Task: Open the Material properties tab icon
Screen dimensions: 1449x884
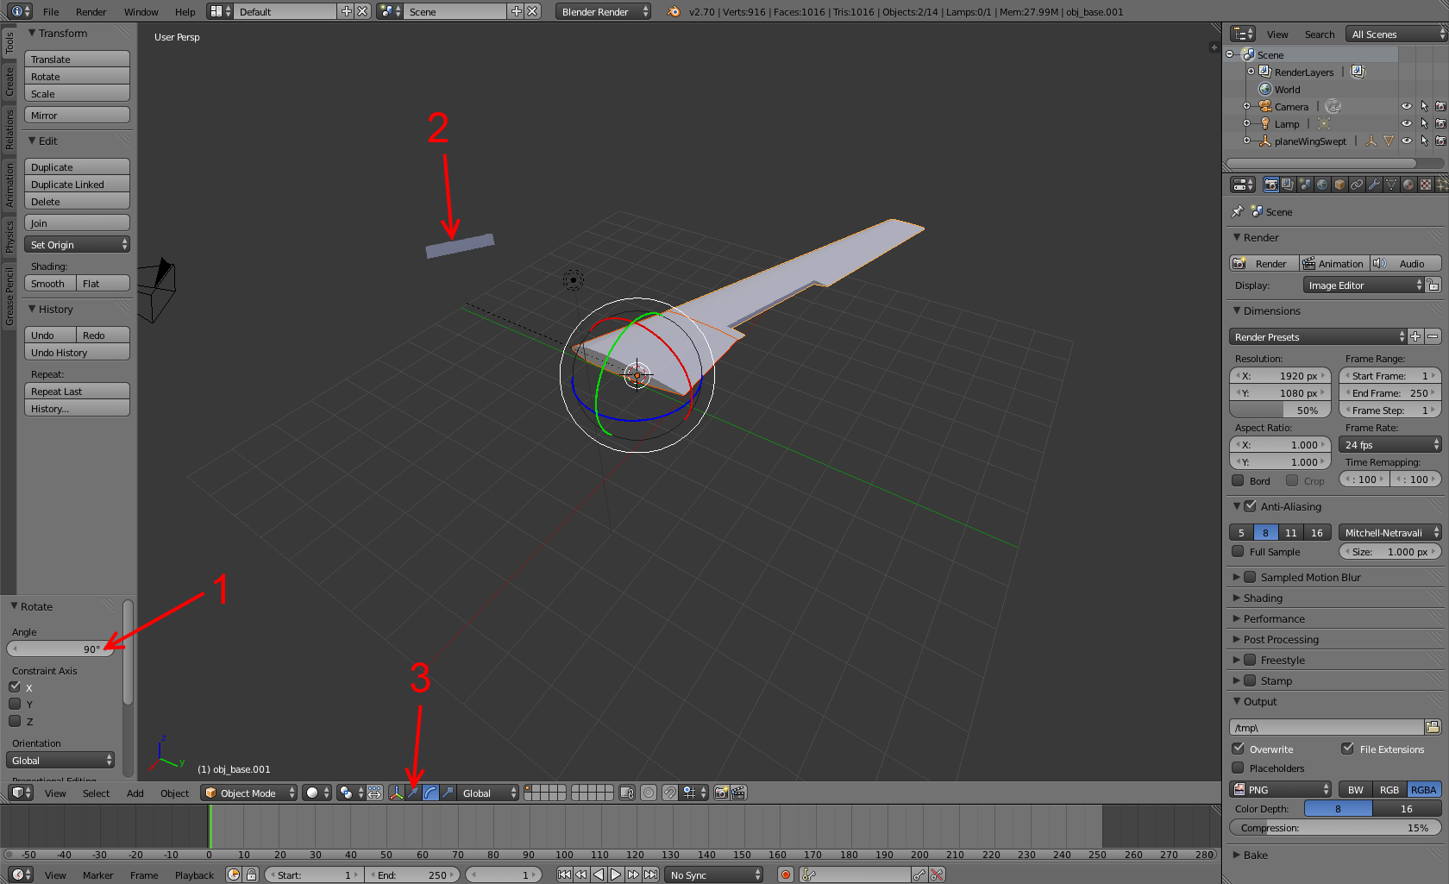Action: click(1408, 185)
